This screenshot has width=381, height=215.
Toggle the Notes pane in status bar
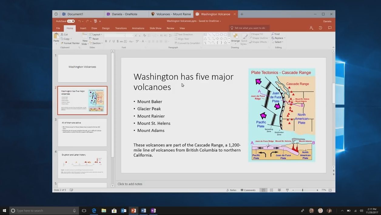[x=231, y=190]
